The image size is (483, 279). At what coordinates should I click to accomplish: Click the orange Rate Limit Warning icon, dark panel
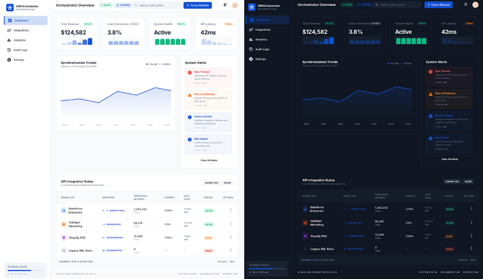pos(430,94)
